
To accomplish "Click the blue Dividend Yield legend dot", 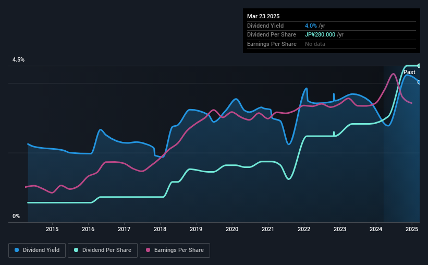I will tap(17, 250).
